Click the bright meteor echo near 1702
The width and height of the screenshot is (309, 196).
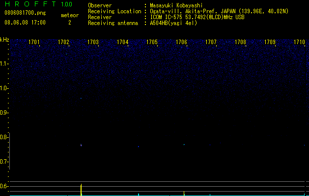pyautogui.click(x=81, y=145)
